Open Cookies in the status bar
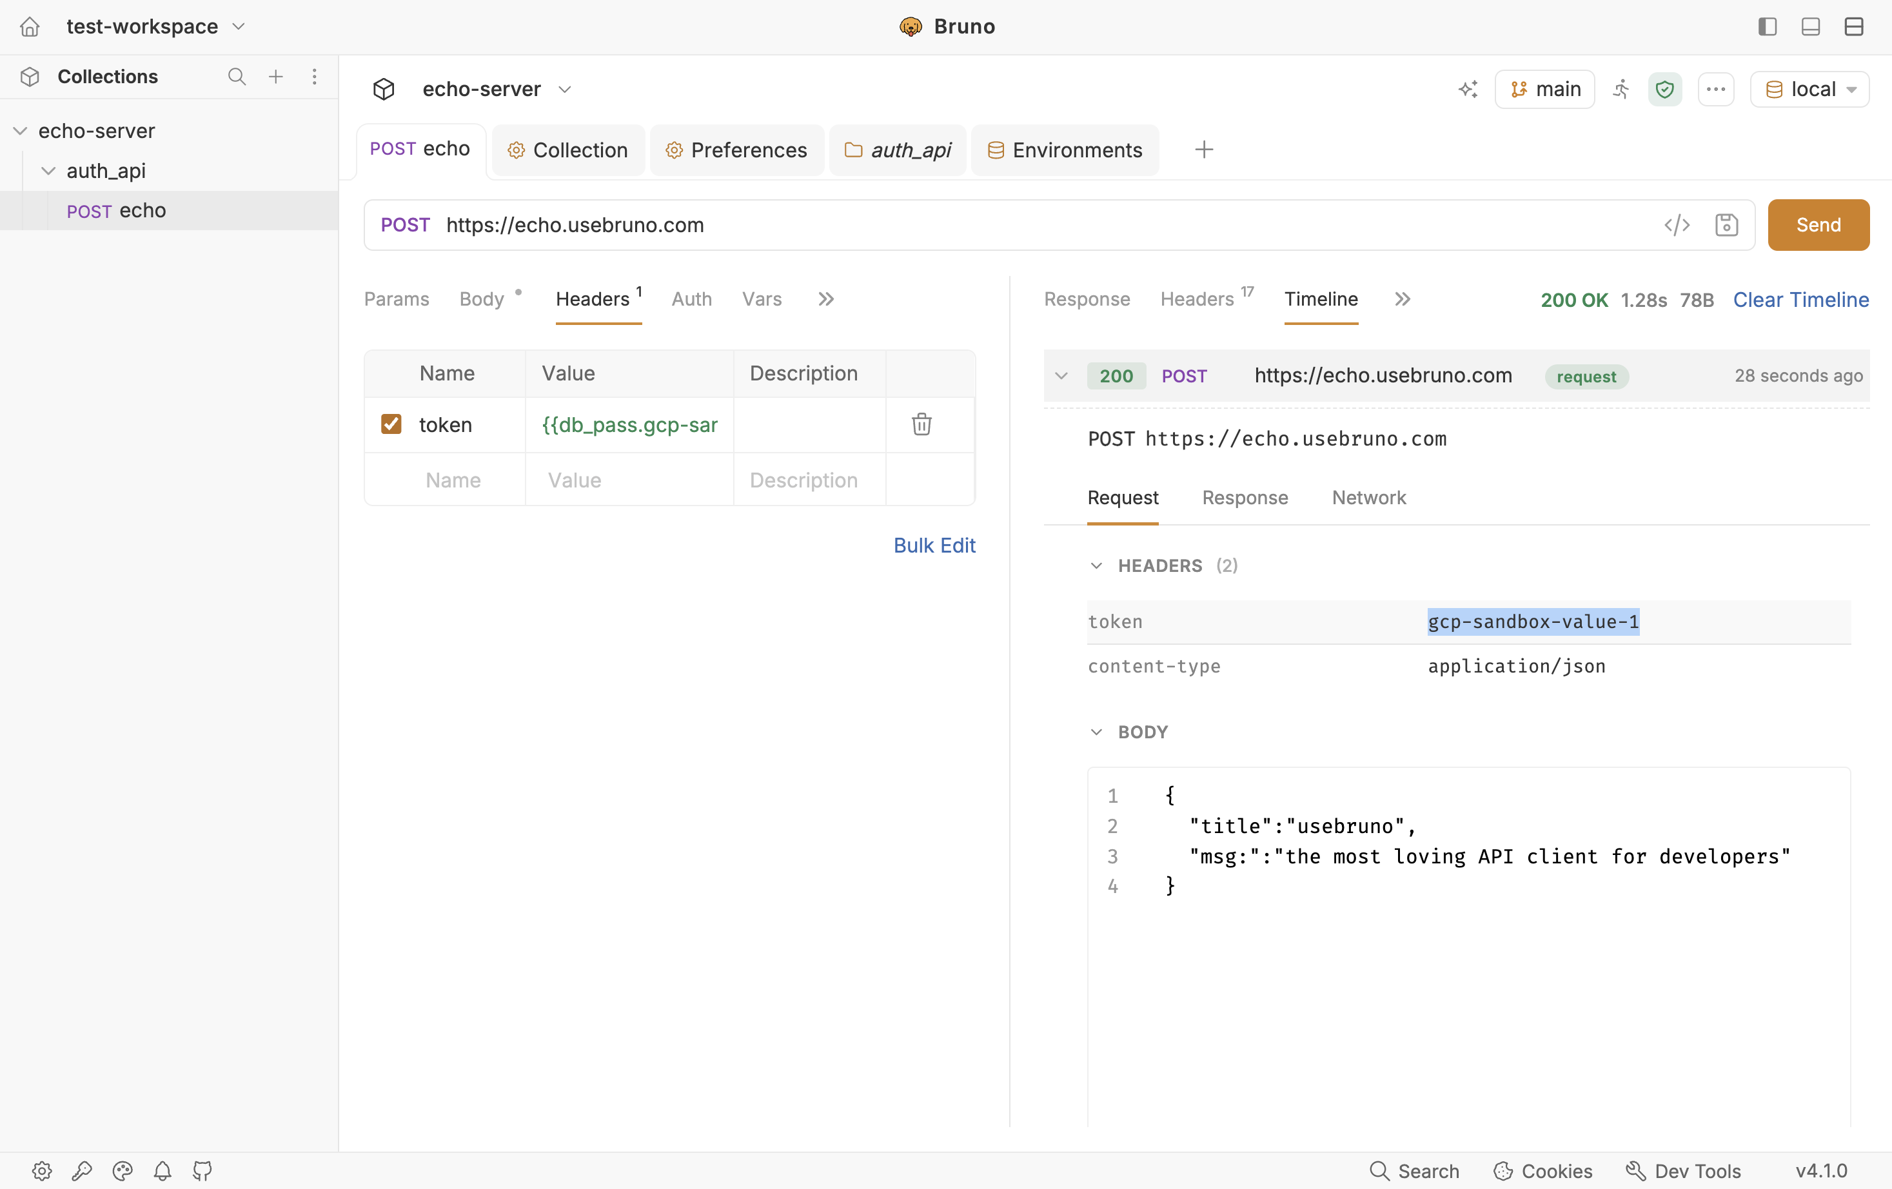1892x1189 pixels. coord(1542,1171)
